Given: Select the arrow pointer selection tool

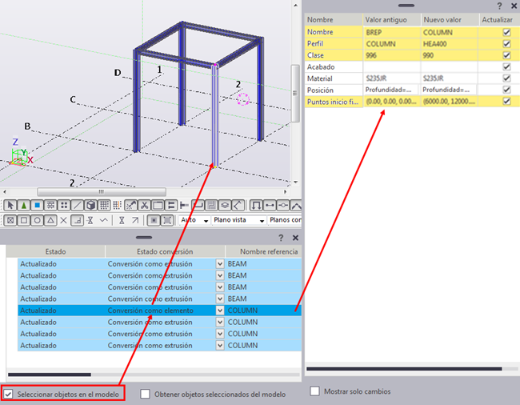Looking at the screenshot, I should coord(10,206).
